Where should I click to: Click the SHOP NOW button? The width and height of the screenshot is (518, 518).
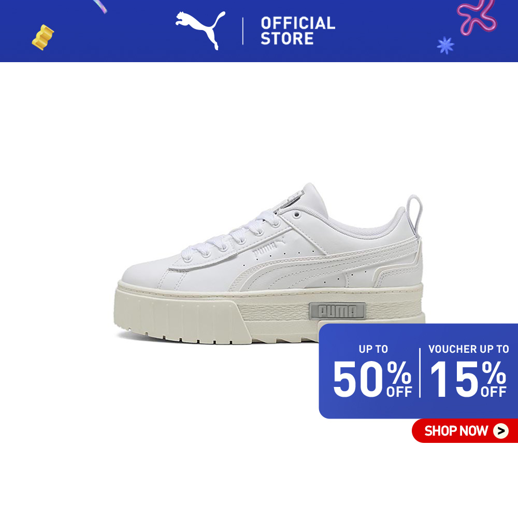465,430
